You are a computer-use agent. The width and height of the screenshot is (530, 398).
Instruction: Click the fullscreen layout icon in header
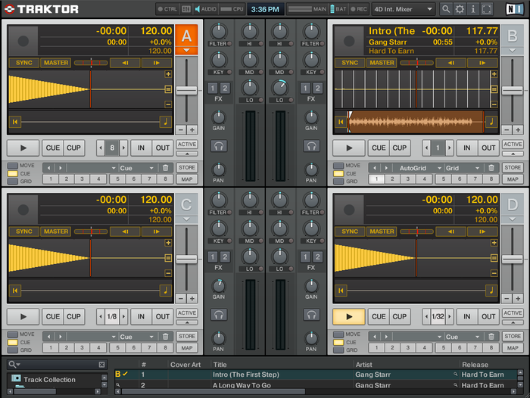[x=488, y=9]
